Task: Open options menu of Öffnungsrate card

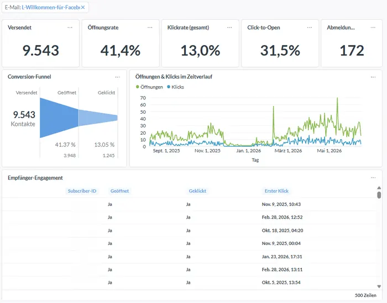Action: 150,28
